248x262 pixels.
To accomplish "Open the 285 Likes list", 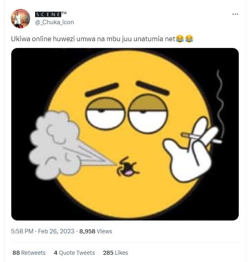I will (115, 253).
